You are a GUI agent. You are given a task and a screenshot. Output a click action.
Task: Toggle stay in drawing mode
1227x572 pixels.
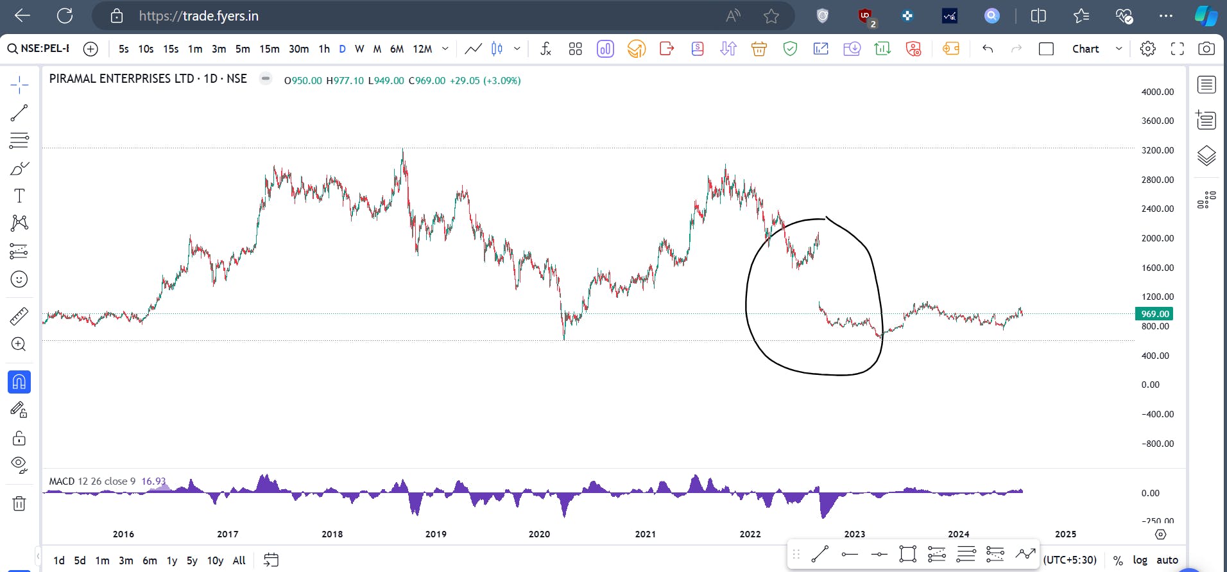point(19,410)
